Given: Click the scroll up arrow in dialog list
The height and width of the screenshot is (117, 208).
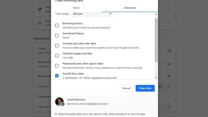Looking at the screenshot, I should pyautogui.click(x=156, y=14).
